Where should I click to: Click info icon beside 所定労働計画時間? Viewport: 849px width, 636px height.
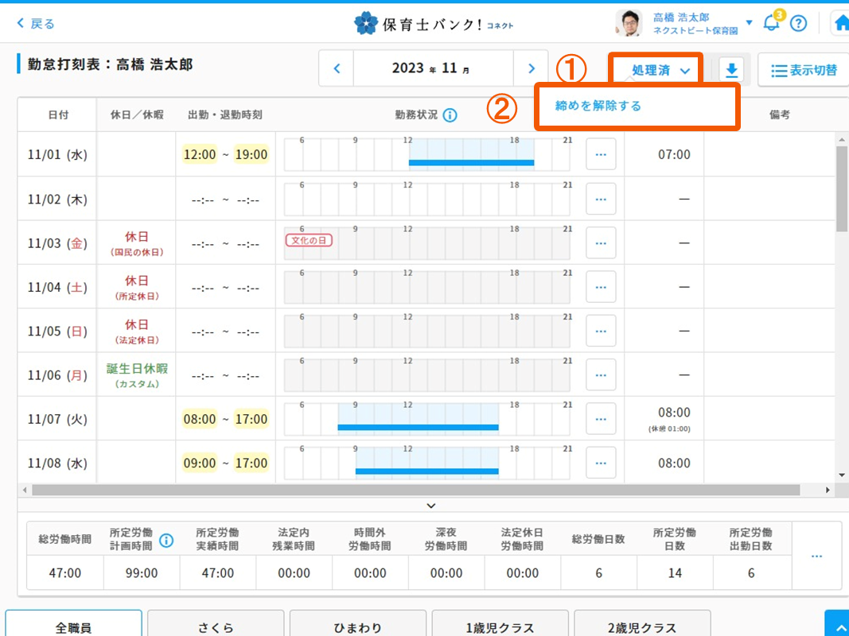click(x=166, y=541)
